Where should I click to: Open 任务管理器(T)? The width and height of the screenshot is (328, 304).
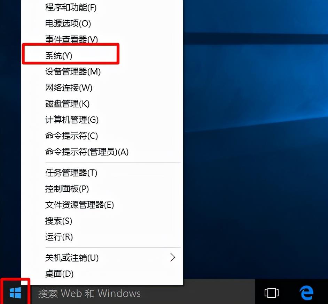71,173
